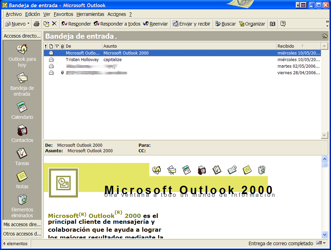This screenshot has height=250, width=331.
Task: Click the preview pane's scroll down arrow
Action: pos(324,234)
